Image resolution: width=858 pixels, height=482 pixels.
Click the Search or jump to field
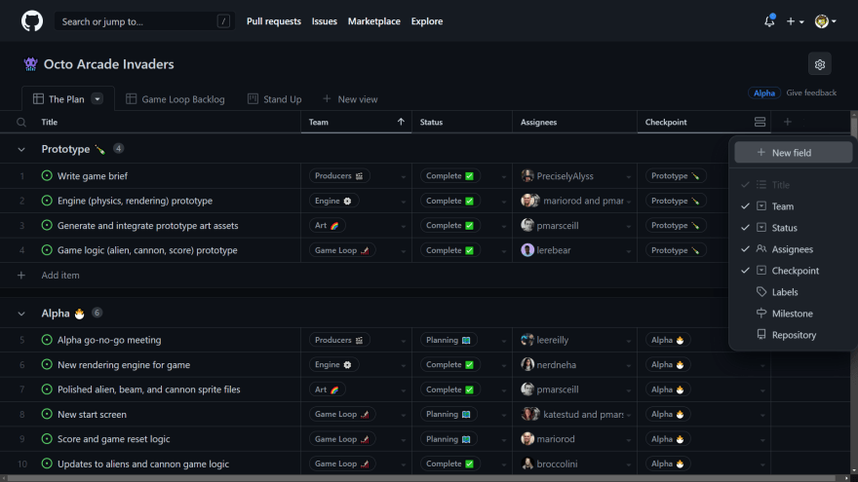point(144,21)
